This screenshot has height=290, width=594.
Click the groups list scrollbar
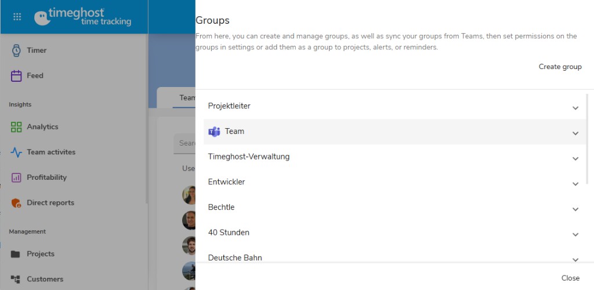(587, 139)
